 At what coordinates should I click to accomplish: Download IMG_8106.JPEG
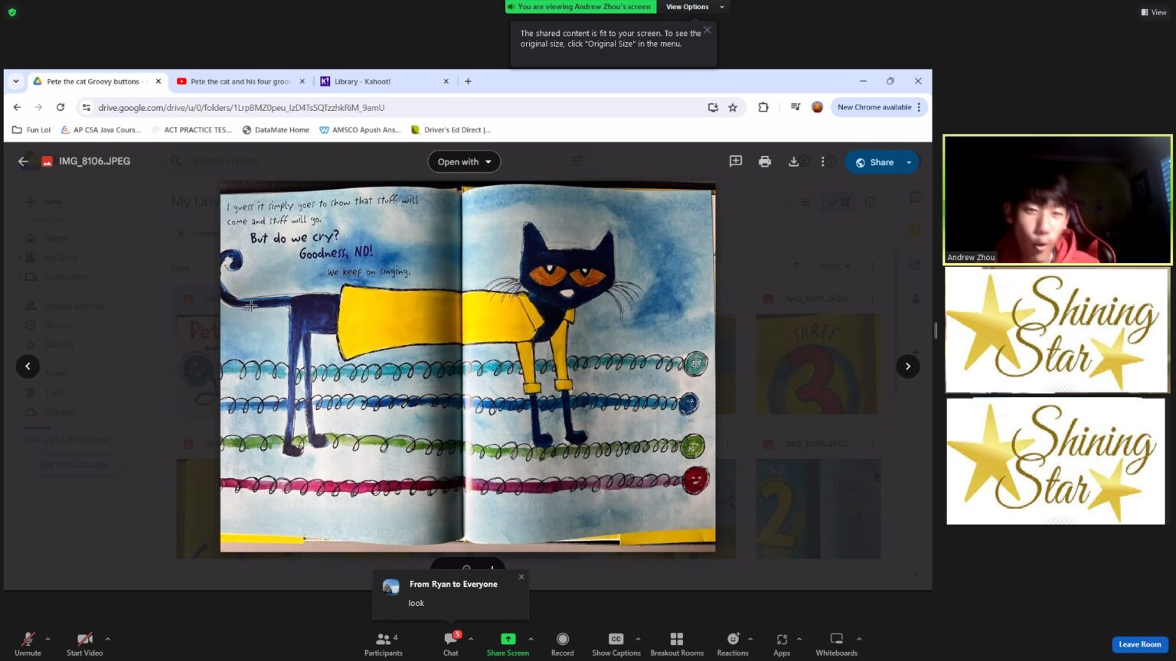(x=794, y=161)
